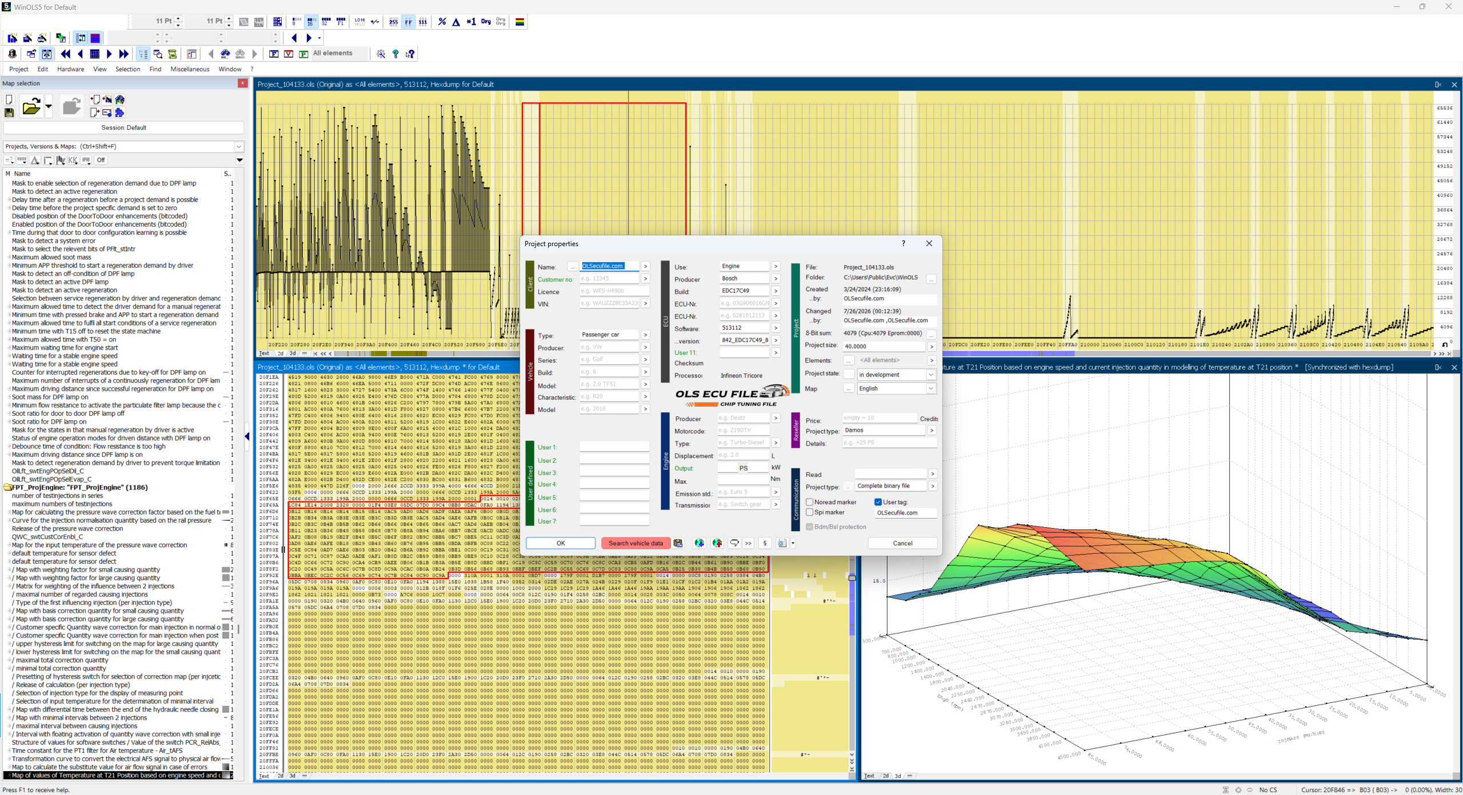Click the browse button next to Folder path
Image resolution: width=1463 pixels, height=795 pixels.
(x=932, y=279)
